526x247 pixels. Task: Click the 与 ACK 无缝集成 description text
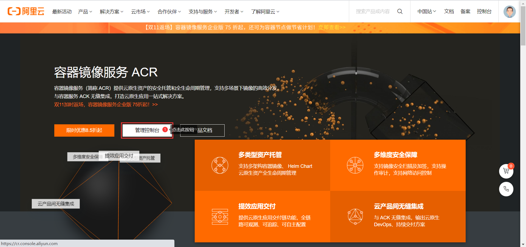click(407, 221)
